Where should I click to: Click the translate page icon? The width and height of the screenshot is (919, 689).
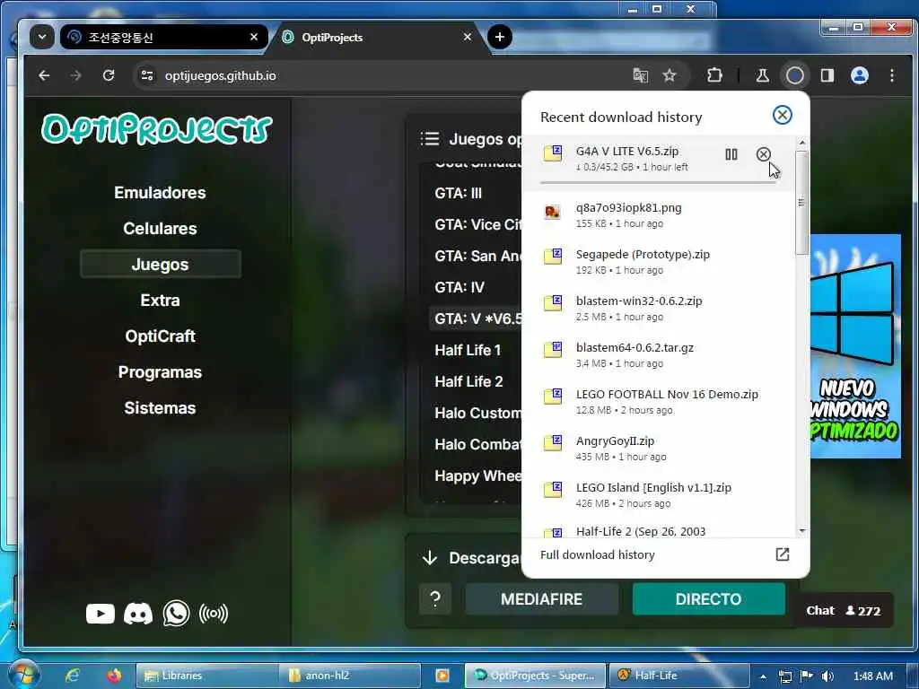click(640, 75)
